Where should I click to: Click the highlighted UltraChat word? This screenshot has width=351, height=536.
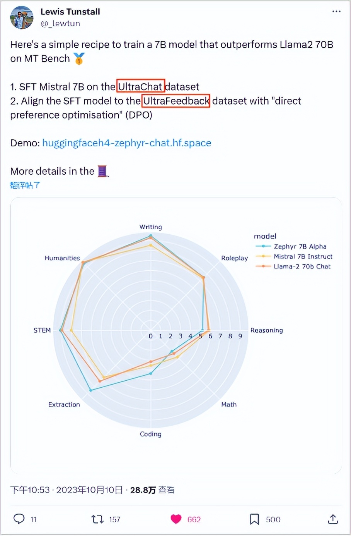(140, 87)
